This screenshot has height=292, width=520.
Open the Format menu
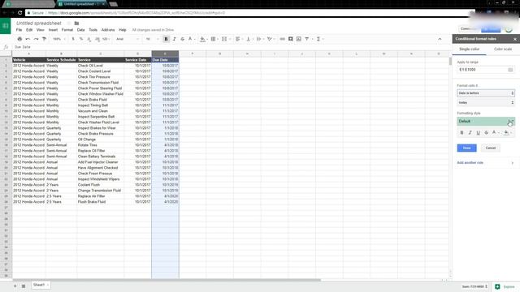click(x=67, y=30)
